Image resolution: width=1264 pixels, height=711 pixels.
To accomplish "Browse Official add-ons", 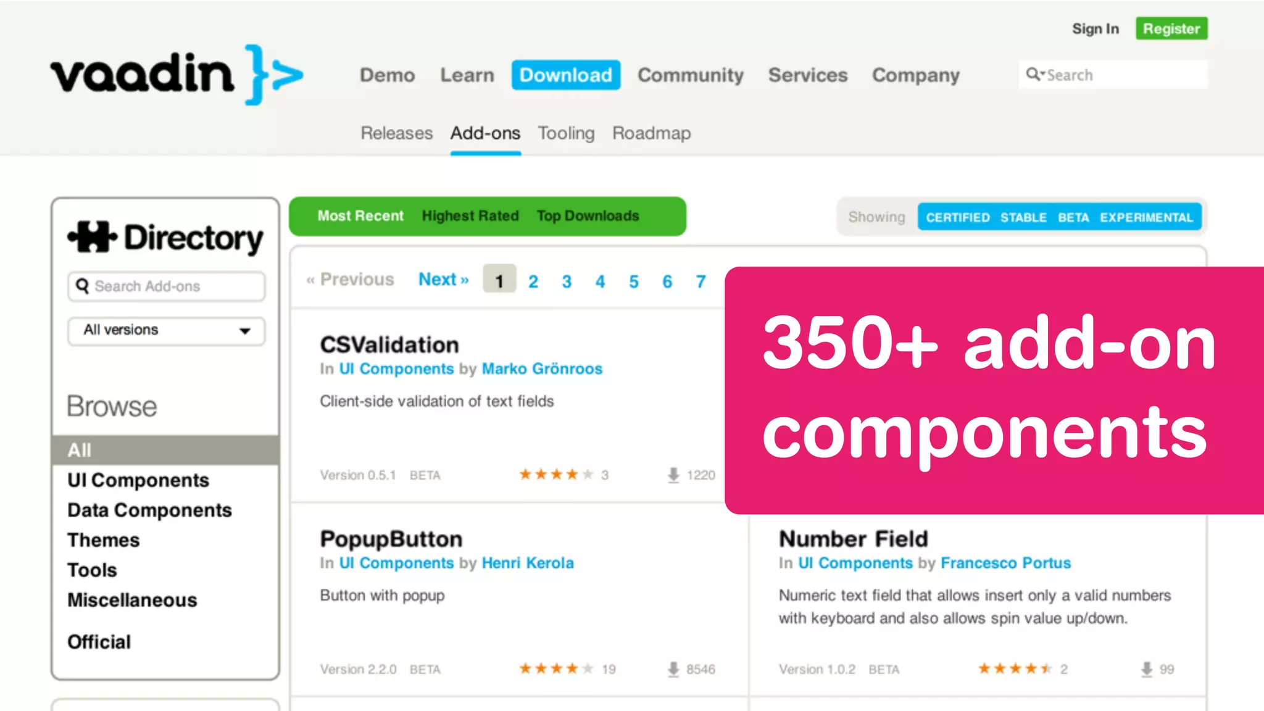I will (x=99, y=642).
